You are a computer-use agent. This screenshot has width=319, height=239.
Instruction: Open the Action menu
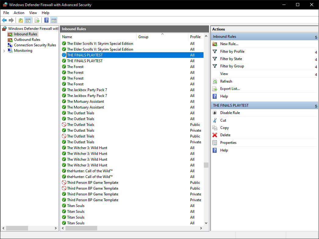pyautogui.click(x=19, y=13)
